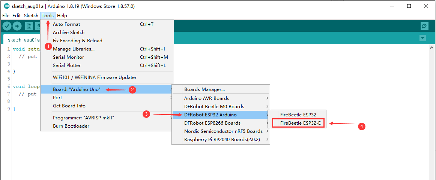Open Boards Manager from the submenu
This screenshot has width=436, height=180.
point(204,89)
